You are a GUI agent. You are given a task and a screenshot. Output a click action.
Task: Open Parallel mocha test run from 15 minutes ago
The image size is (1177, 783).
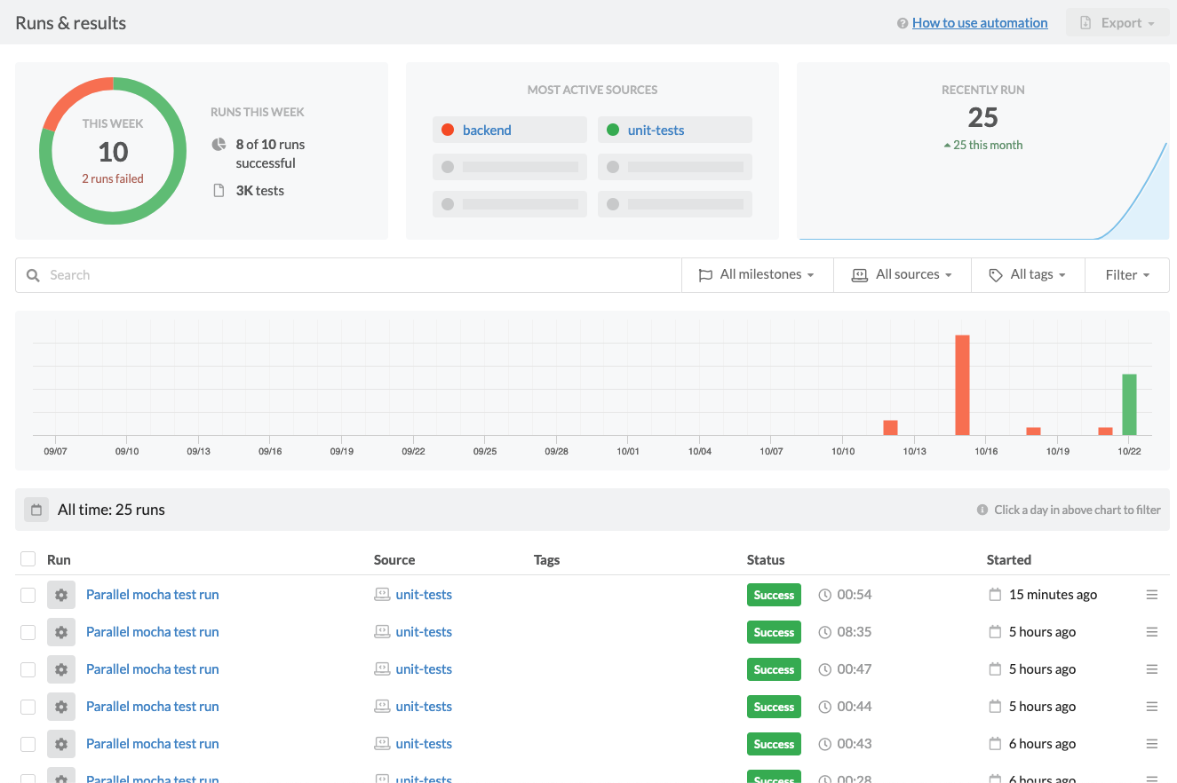(x=152, y=595)
